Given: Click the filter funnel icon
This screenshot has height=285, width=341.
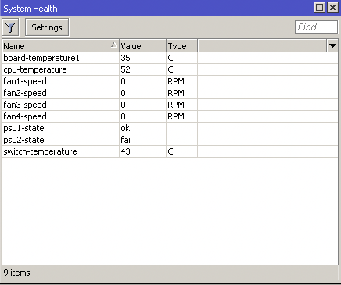Looking at the screenshot, I should (10, 27).
